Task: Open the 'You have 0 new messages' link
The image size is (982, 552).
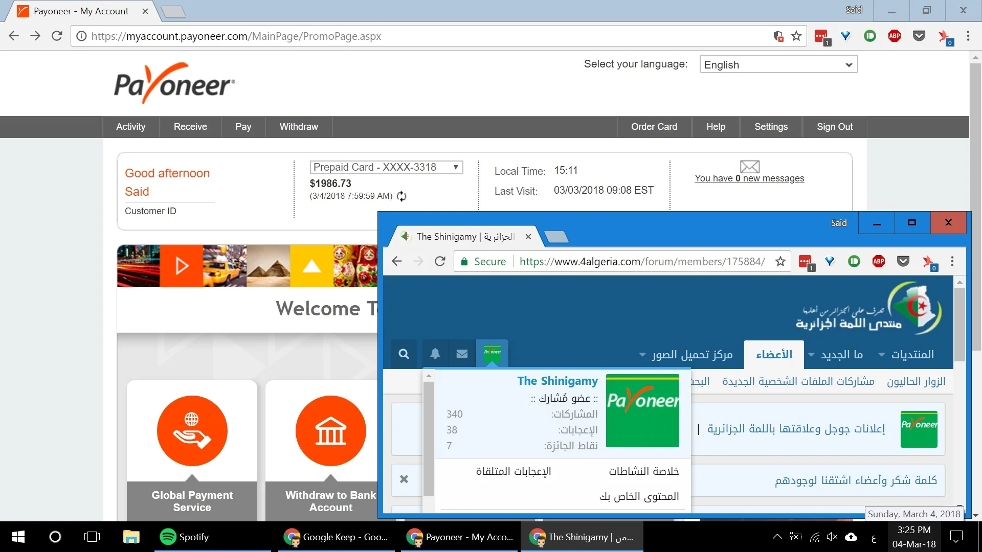Action: coord(749,178)
